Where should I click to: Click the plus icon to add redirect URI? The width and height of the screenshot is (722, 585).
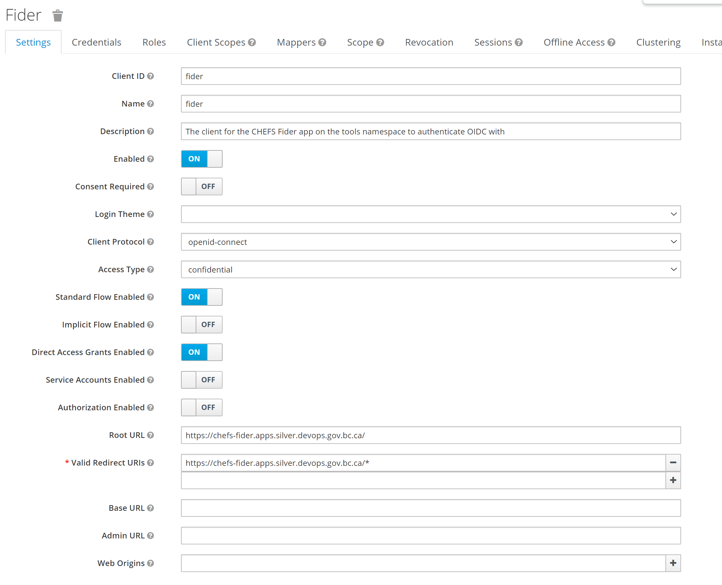[x=672, y=479]
